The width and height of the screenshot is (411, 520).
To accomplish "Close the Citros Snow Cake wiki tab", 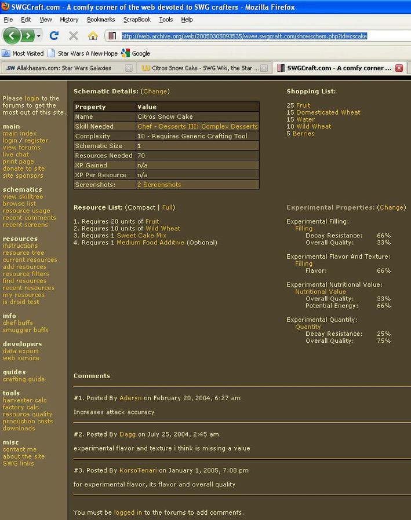I will [264, 68].
